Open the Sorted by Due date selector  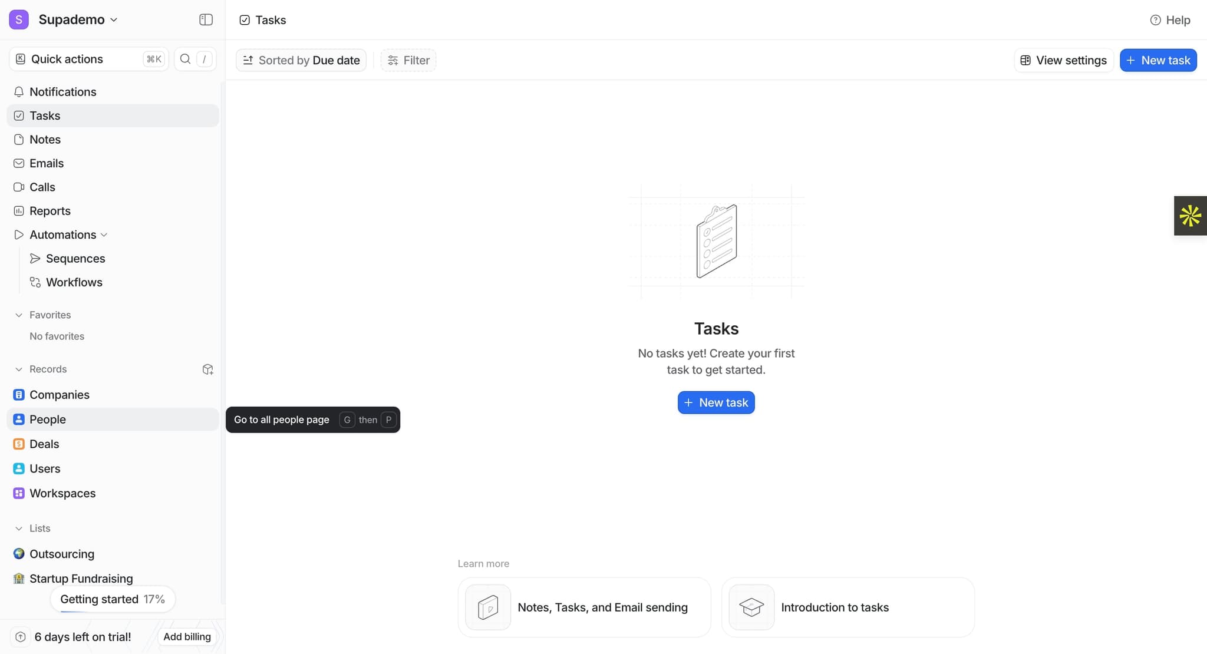point(301,60)
